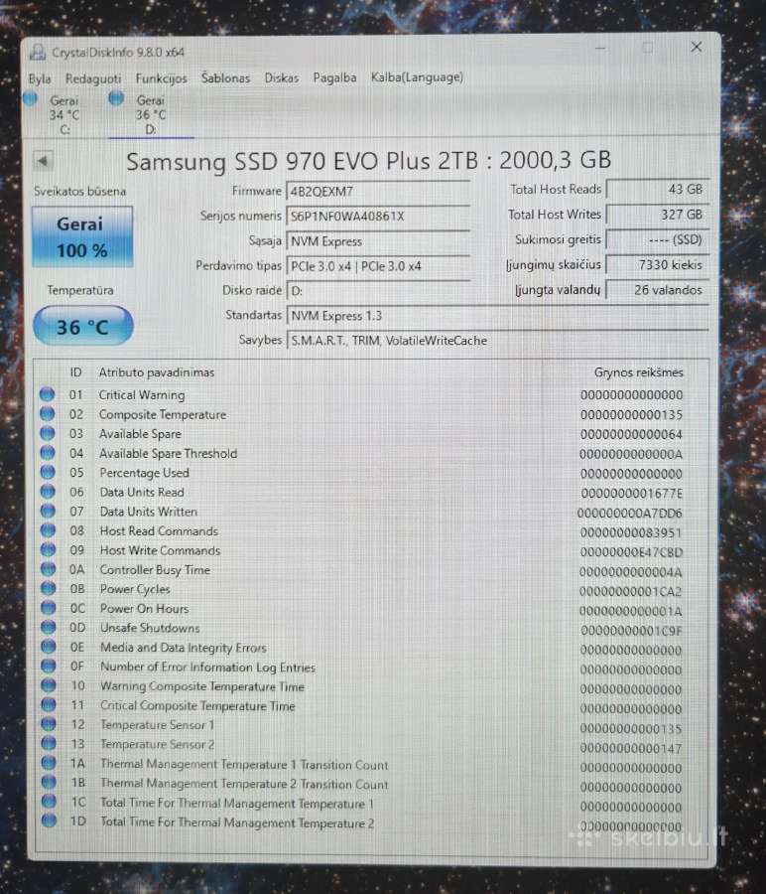Screen dimensions: 766x894
Task: Click the status icon for Available Spare Threshold
Action: [x=48, y=452]
